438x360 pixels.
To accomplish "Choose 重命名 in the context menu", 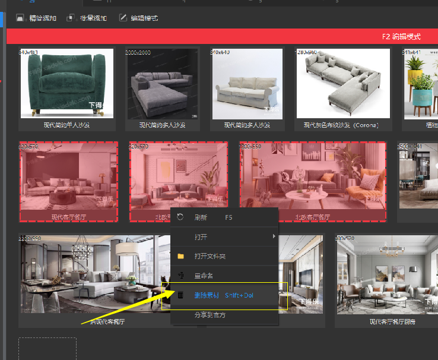I will (204, 276).
